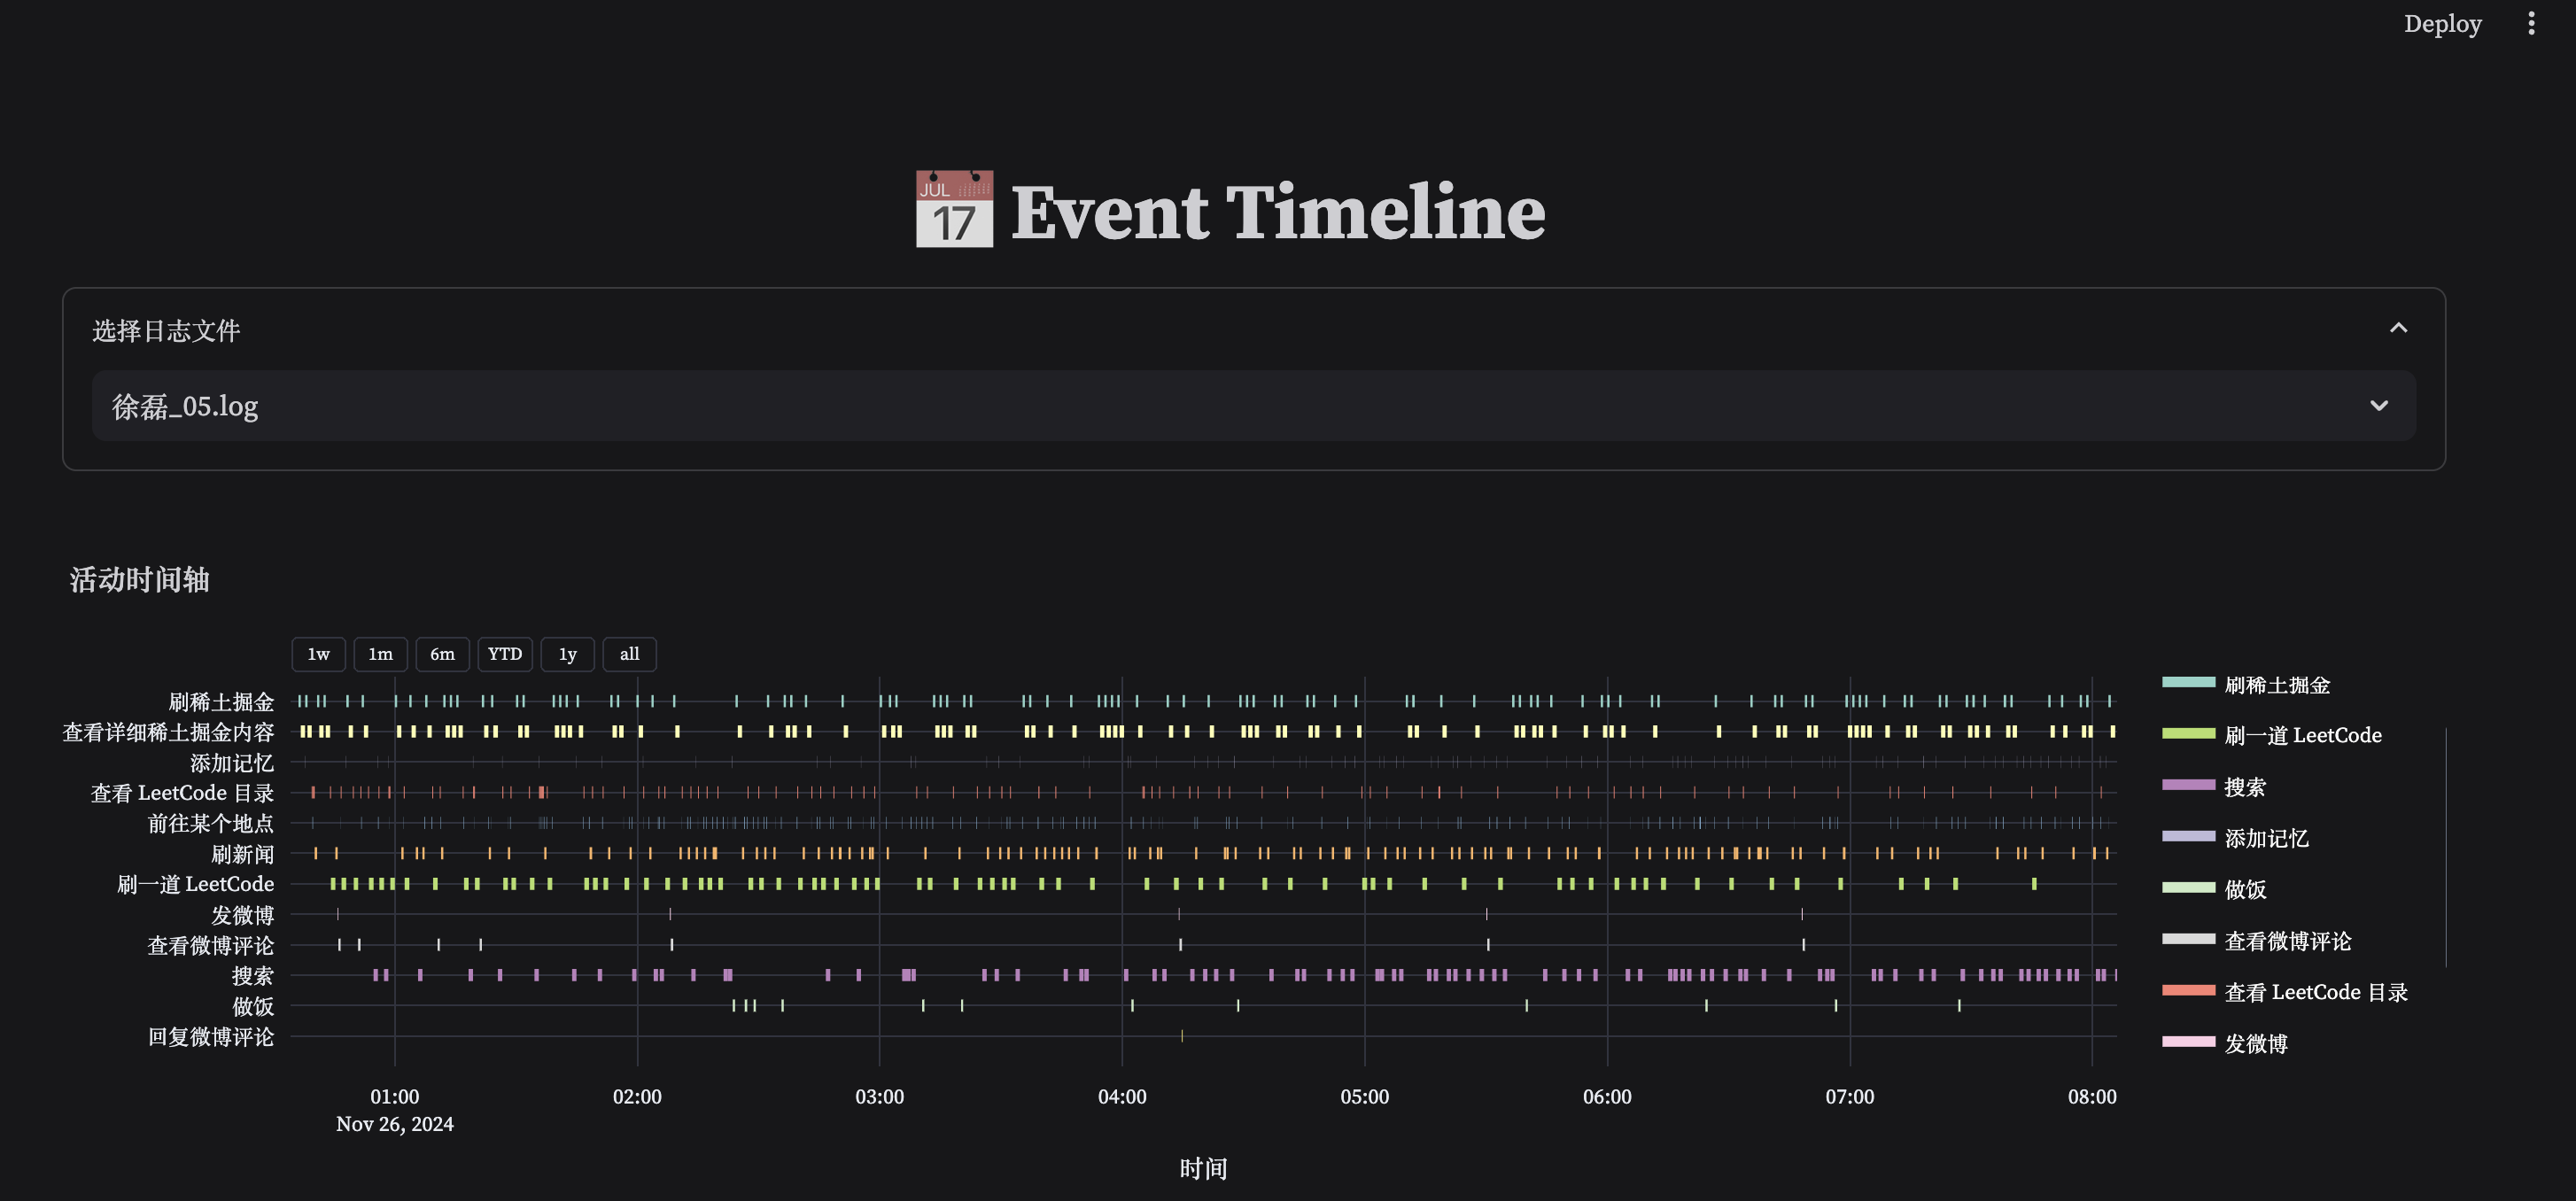
Task: Toggle 查看微博评论 legend item
Action: tap(2287, 941)
